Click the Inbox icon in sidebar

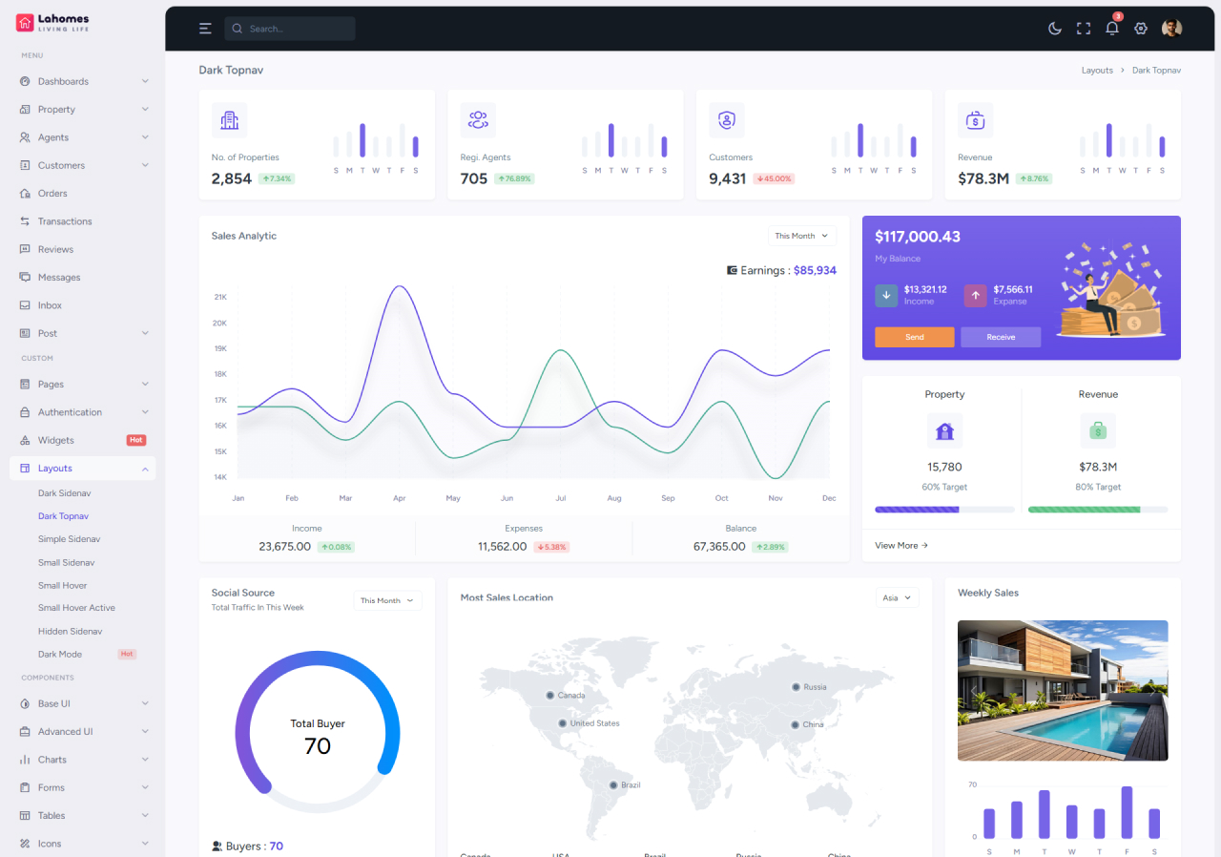point(25,305)
